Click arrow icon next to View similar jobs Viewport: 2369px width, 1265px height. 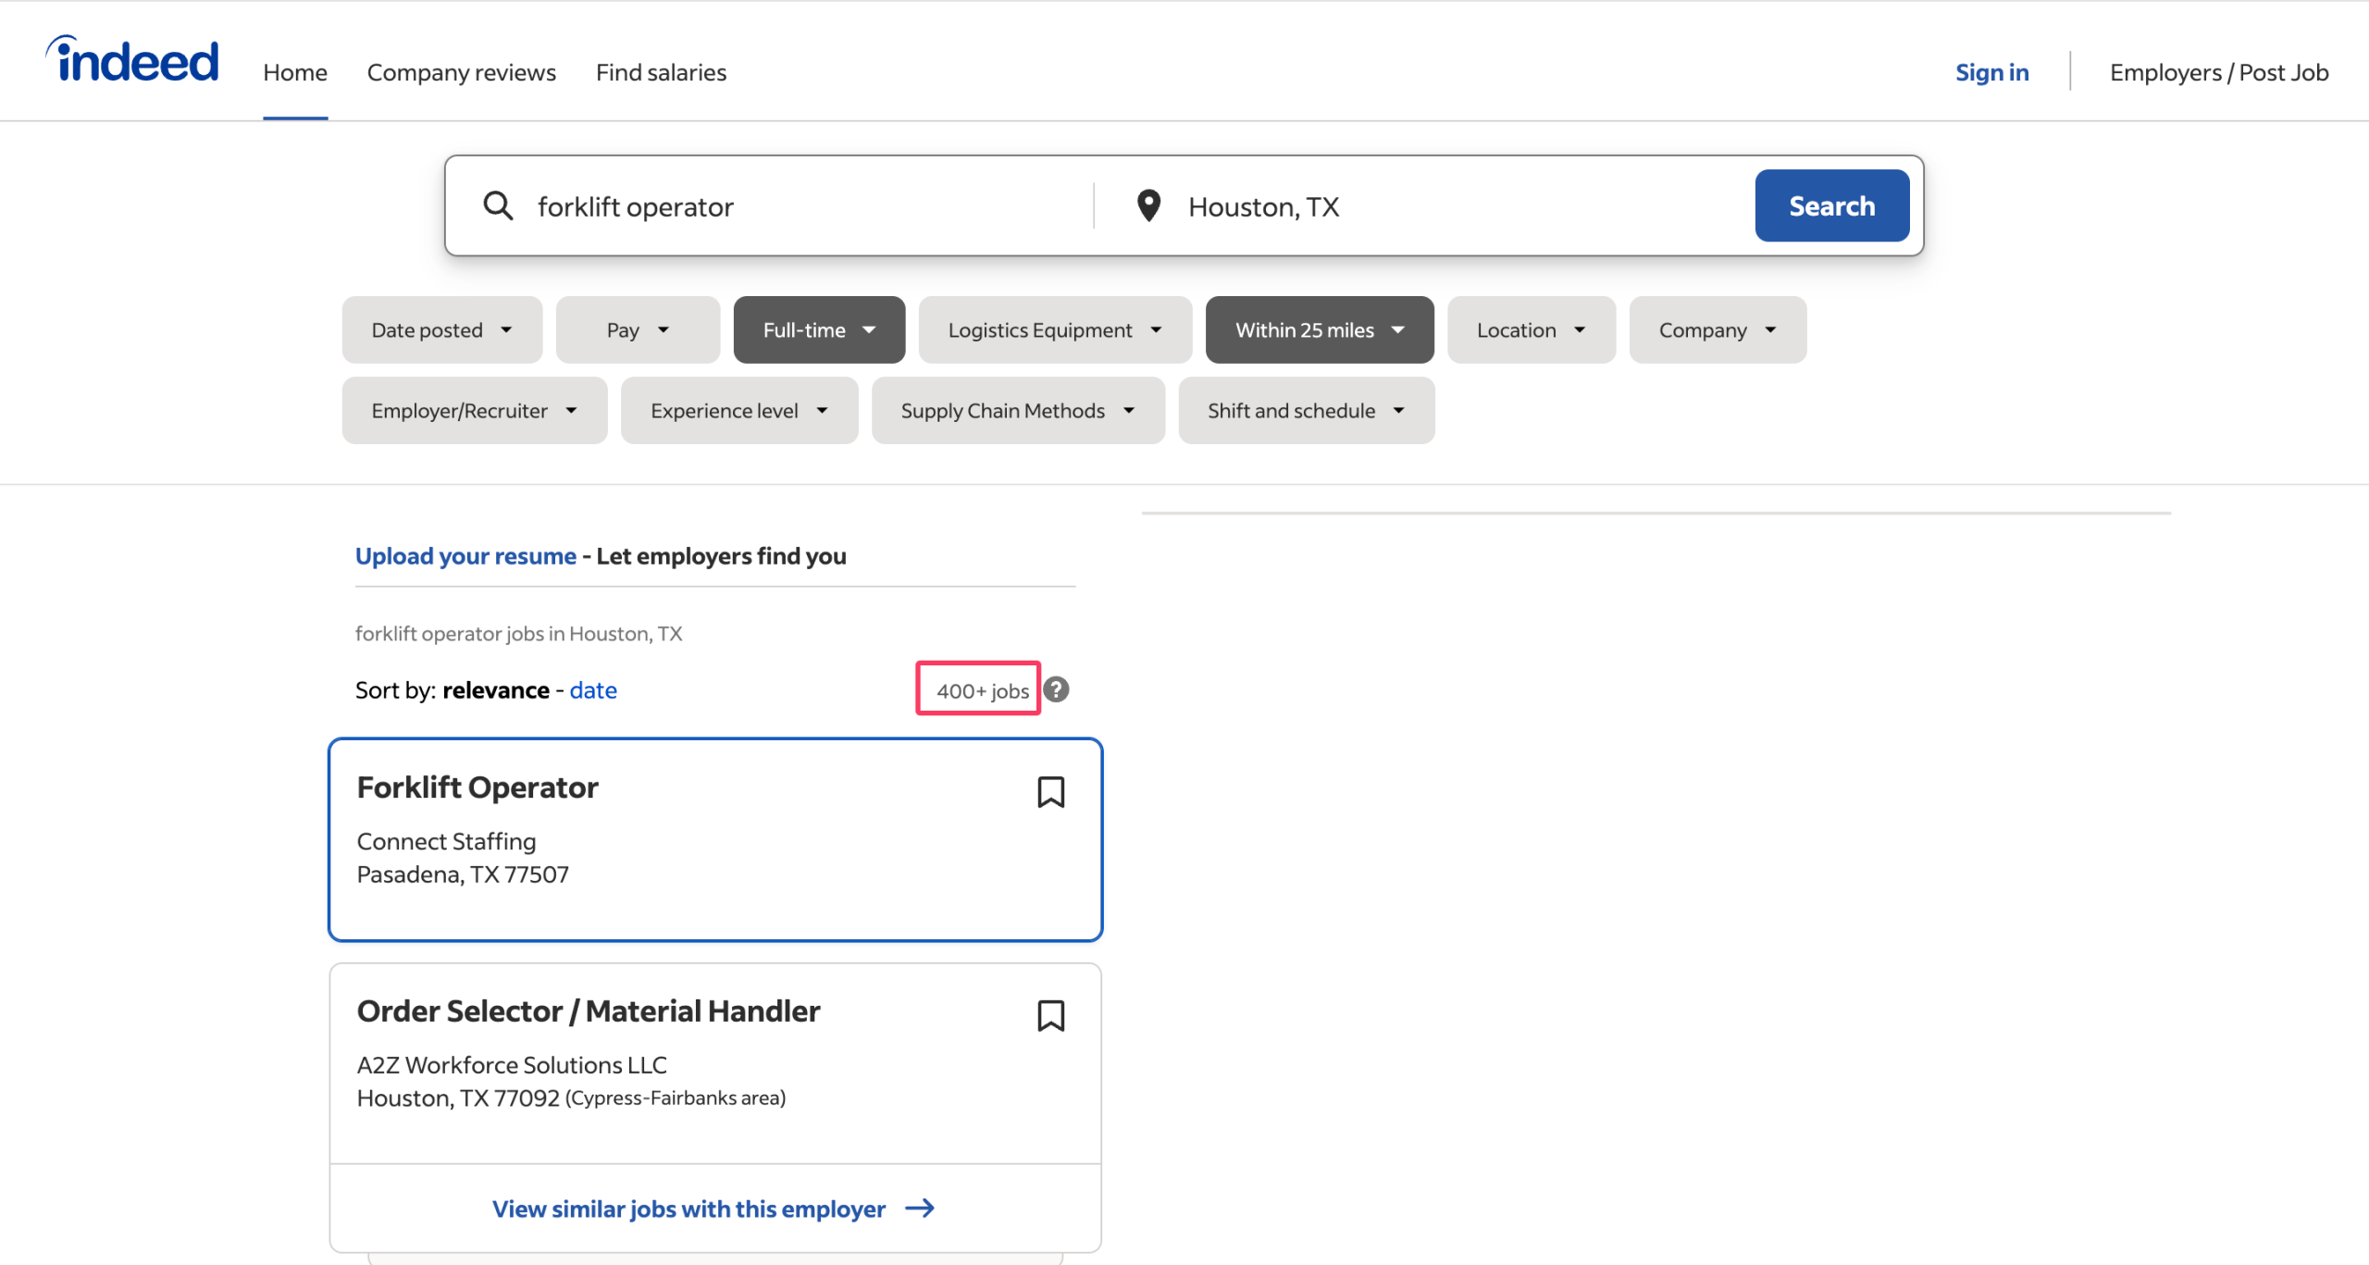pyautogui.click(x=920, y=1209)
